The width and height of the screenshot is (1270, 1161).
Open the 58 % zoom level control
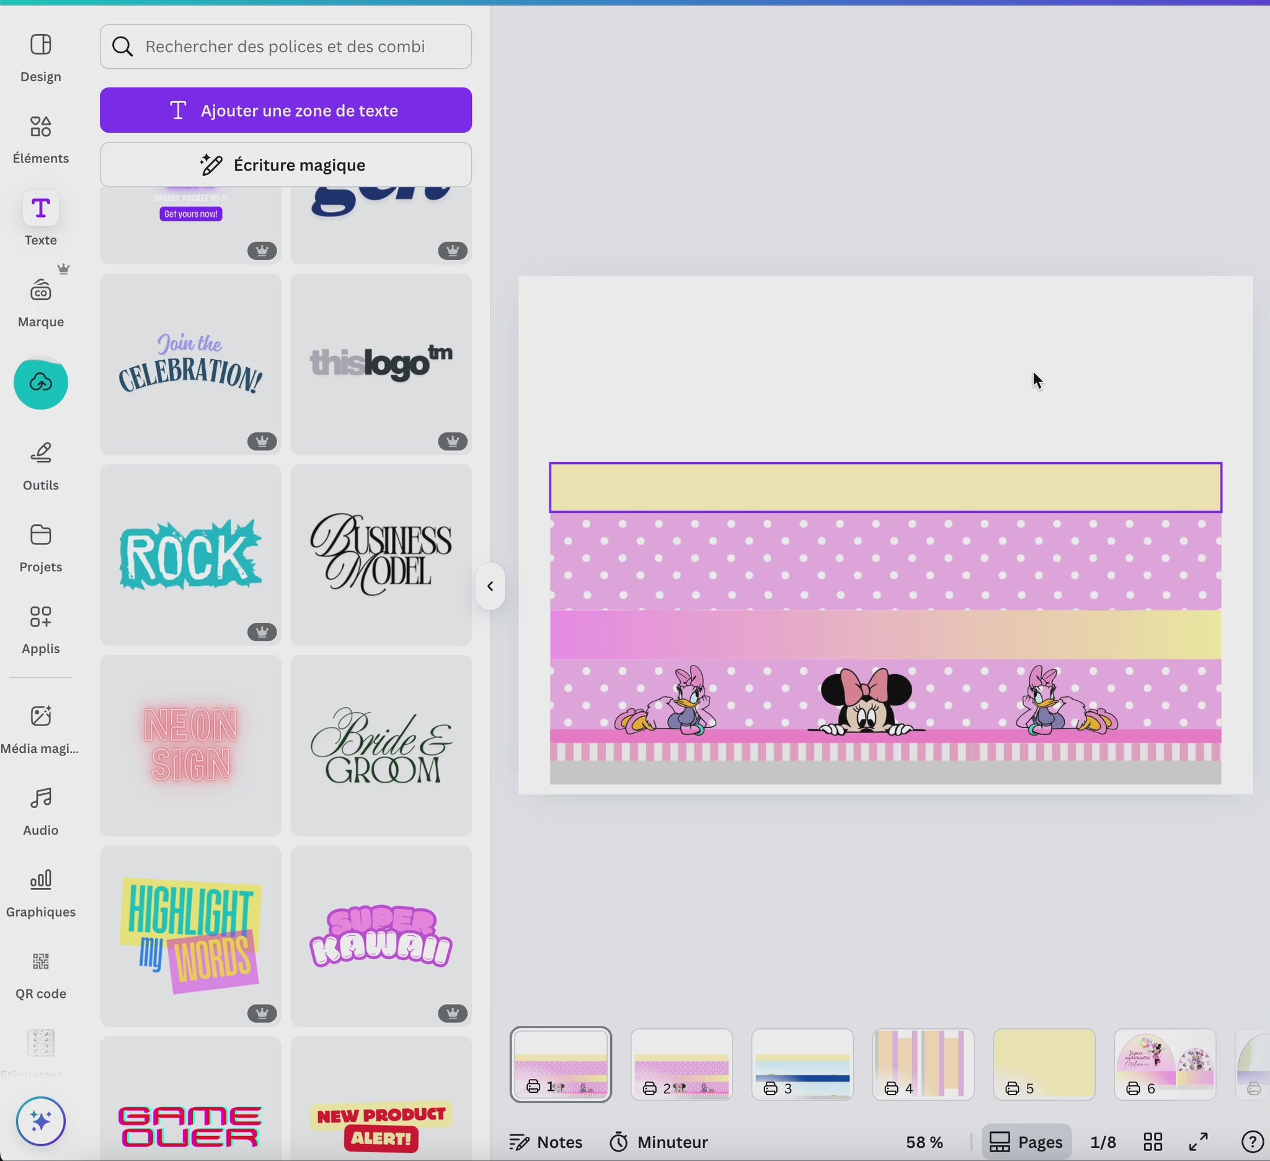(924, 1142)
